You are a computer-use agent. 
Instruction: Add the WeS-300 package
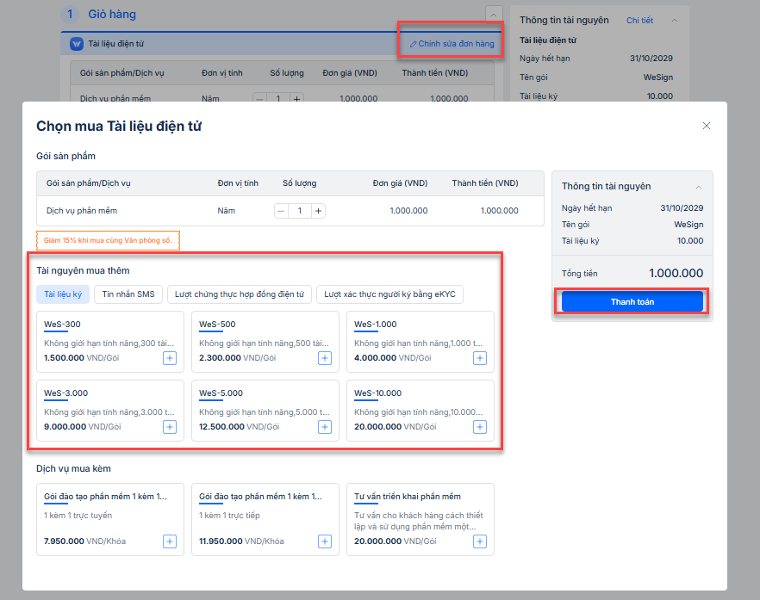(169, 358)
